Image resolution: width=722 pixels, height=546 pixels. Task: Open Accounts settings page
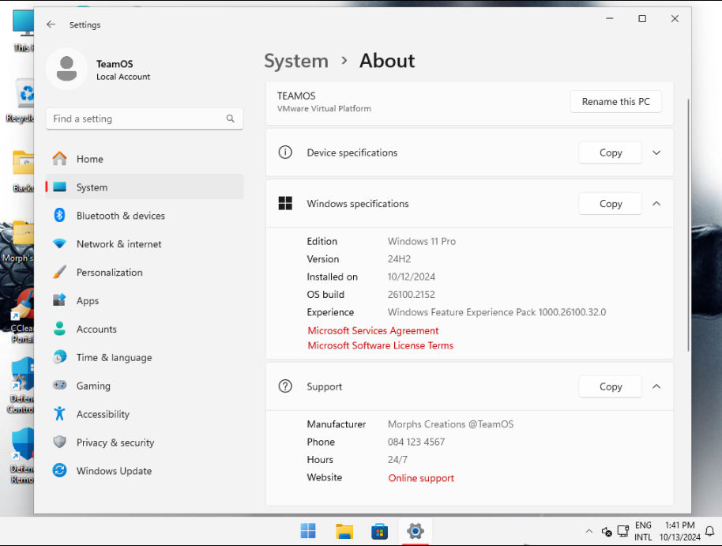[x=145, y=329]
